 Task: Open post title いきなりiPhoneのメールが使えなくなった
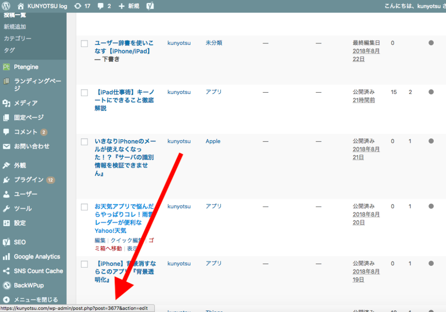(125, 157)
